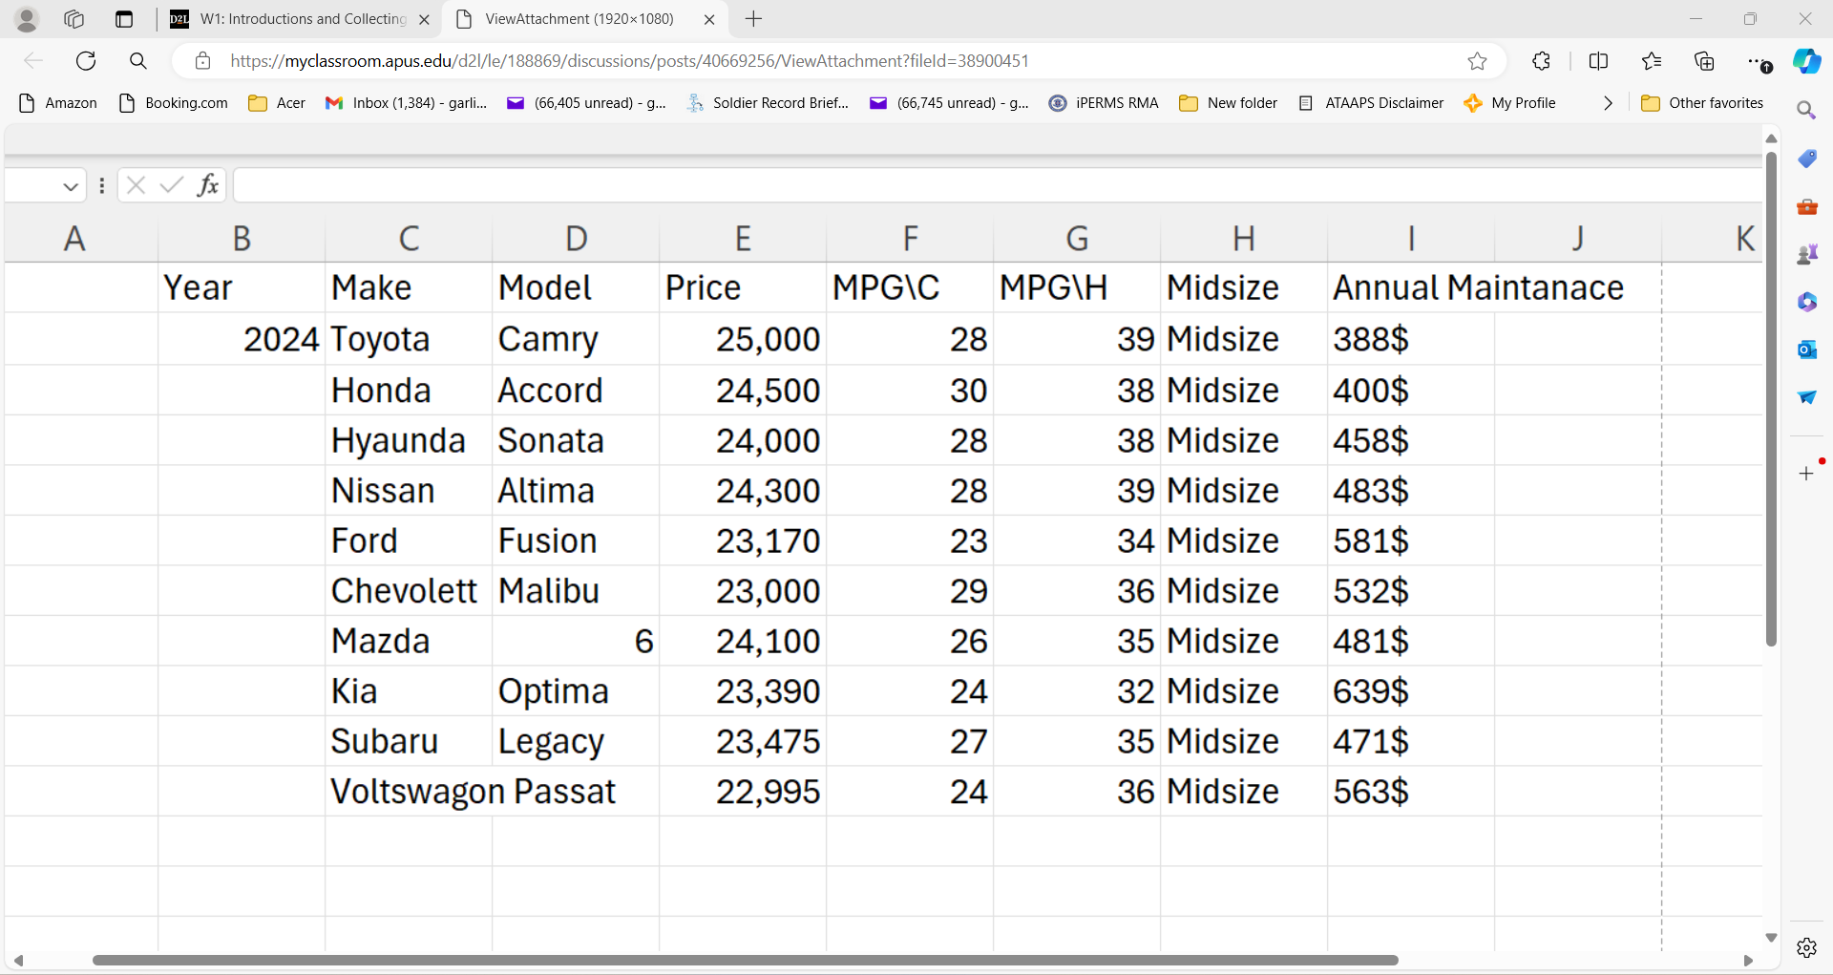1833x975 pixels.
Task: Open browser settings and more menu
Action: (1759, 62)
